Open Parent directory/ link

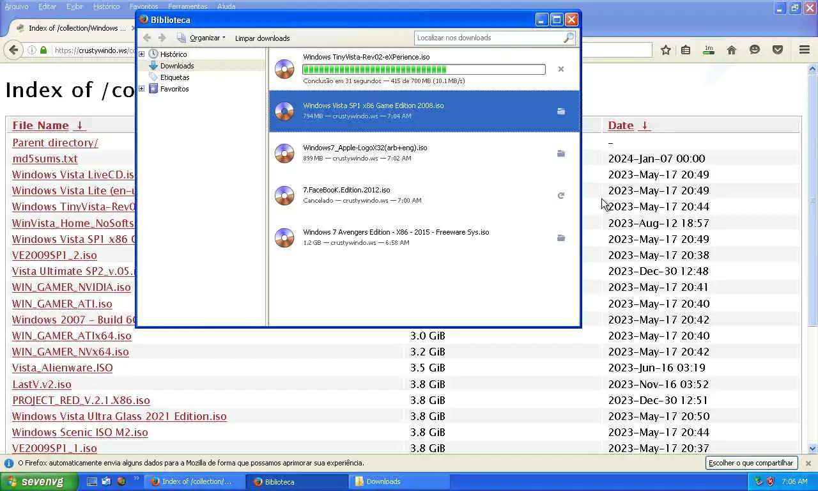pyautogui.click(x=55, y=143)
